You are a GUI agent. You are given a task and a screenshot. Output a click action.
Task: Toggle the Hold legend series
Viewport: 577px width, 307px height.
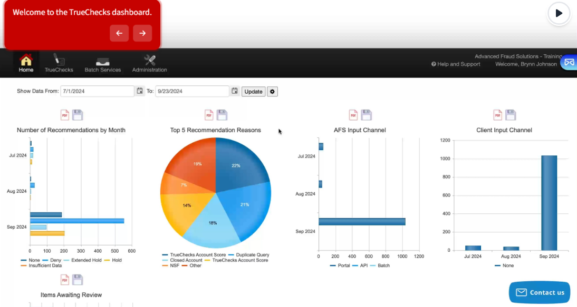coord(112,260)
